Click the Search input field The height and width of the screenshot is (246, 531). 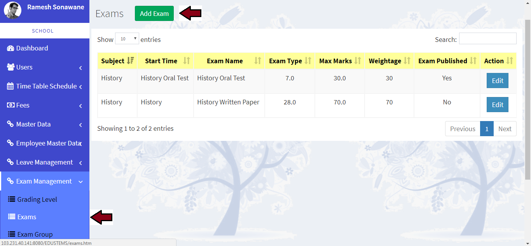(x=487, y=39)
